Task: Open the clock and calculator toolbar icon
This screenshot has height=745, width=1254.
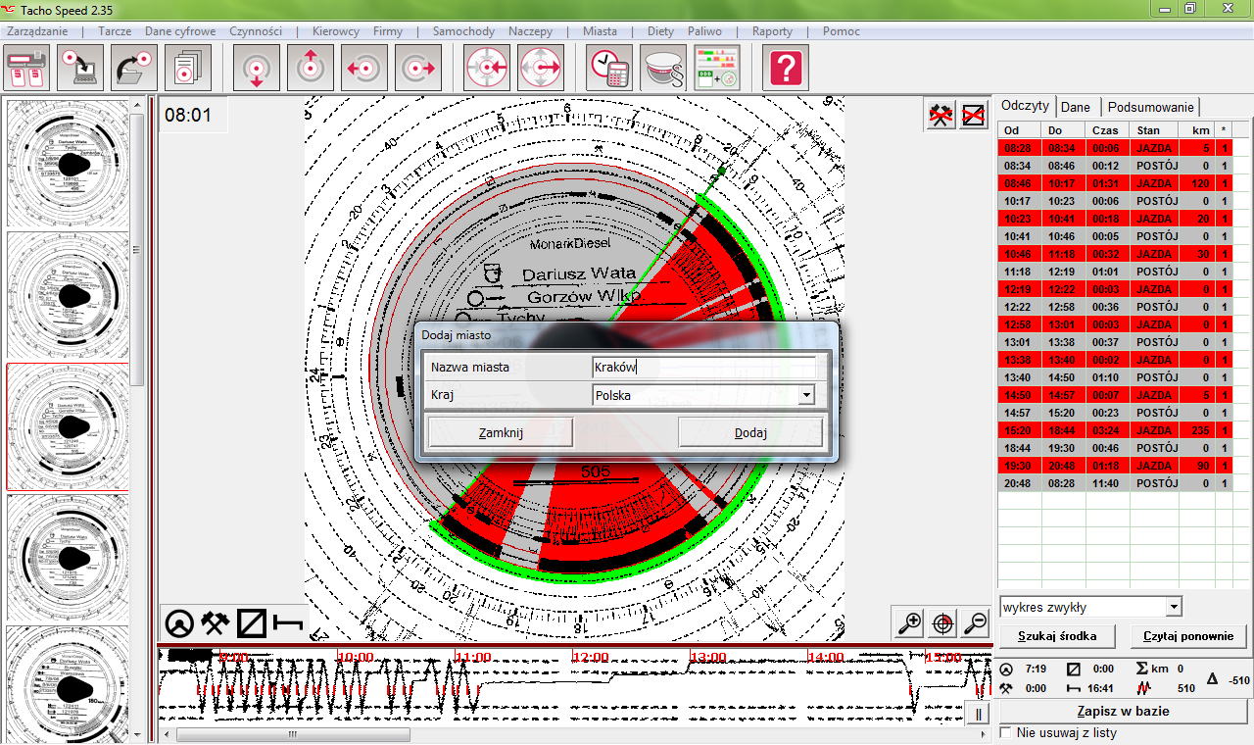Action: pyautogui.click(x=609, y=69)
